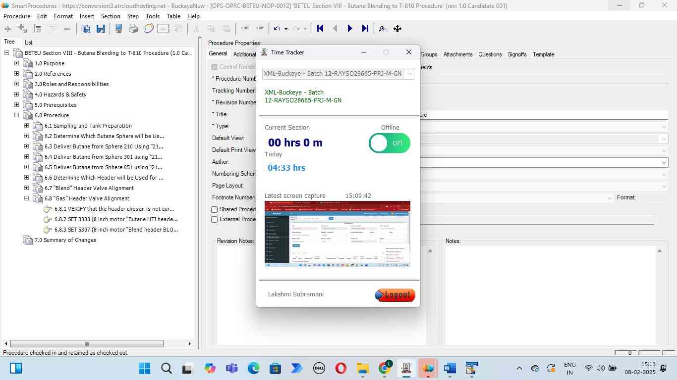Click the four-way move arrows icon
The image size is (677, 380).
(x=397, y=29)
